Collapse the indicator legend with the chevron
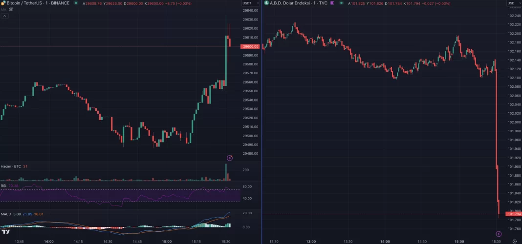Screen dimensions: 522x244 click(4, 16)
